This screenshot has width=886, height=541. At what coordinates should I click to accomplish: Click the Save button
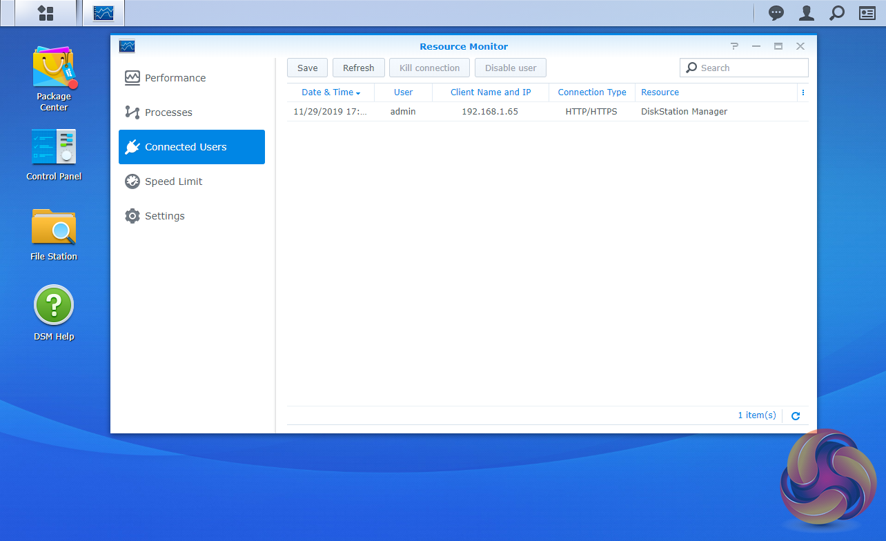[307, 68]
